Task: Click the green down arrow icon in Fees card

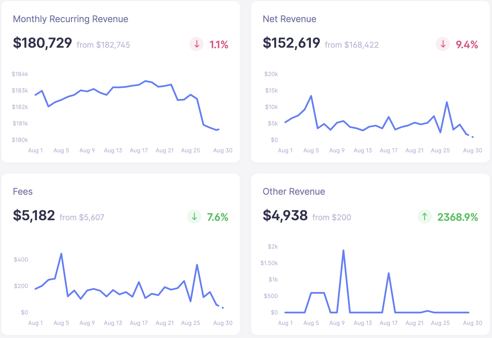Action: [194, 217]
